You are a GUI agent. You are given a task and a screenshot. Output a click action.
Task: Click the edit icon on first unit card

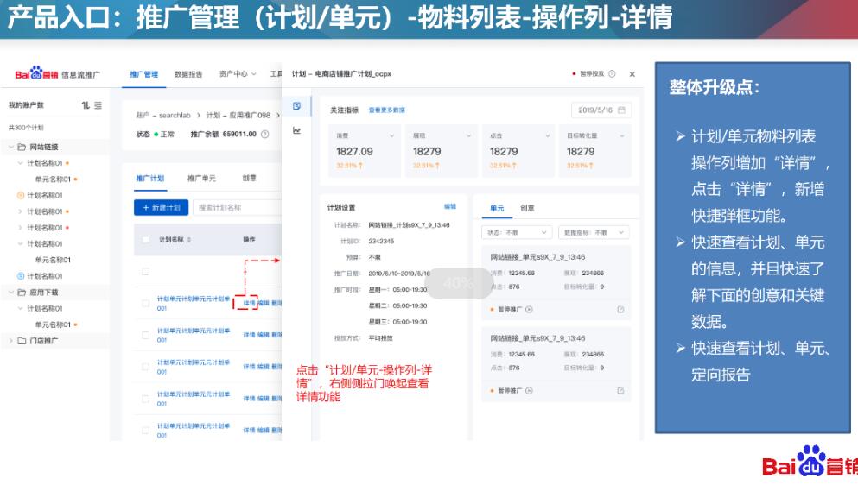[x=620, y=309]
